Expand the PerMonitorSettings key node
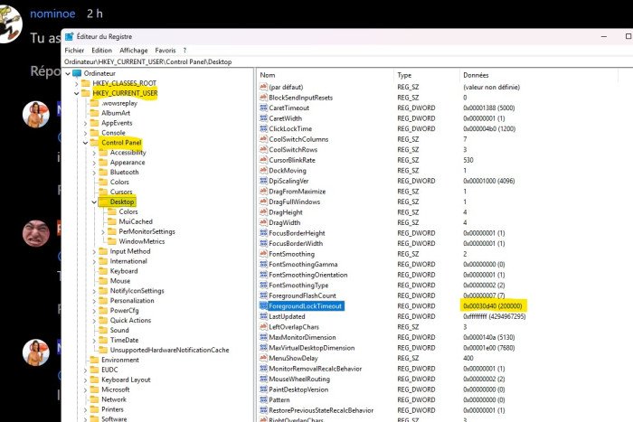 coord(103,232)
